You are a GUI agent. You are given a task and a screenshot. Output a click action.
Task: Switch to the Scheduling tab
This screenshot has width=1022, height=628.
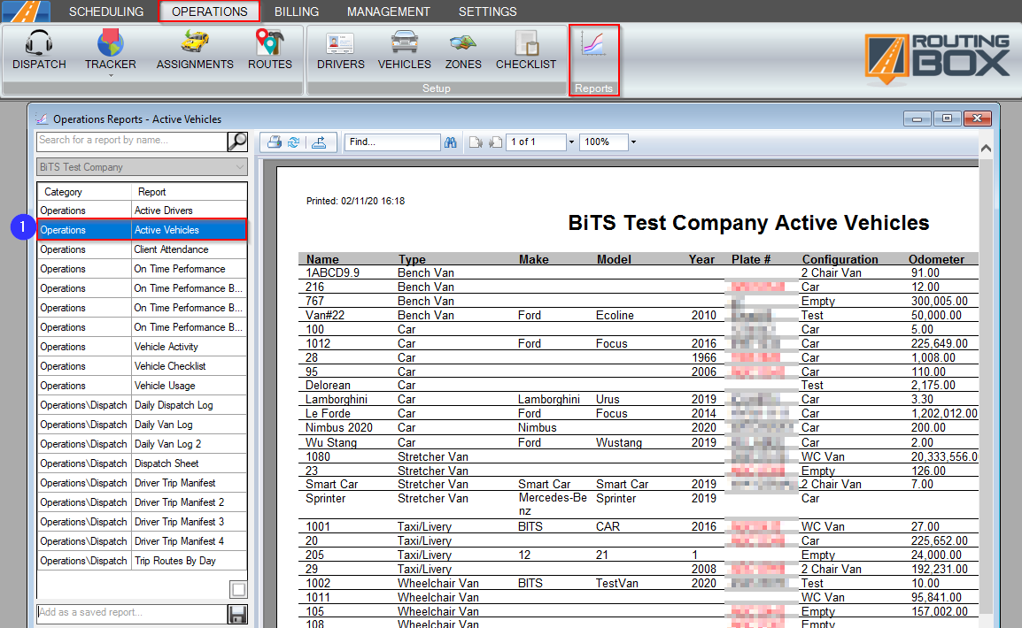point(106,11)
